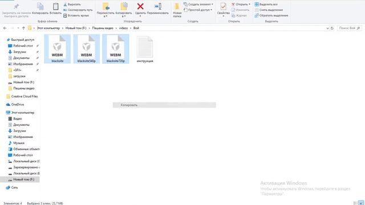Click Снять выделение
The width and height of the screenshot is (365, 205).
pos(269,10)
